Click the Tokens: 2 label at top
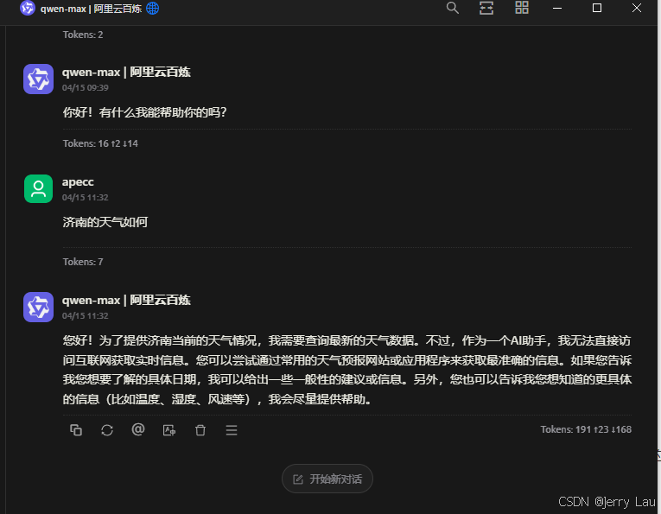661x514 pixels. coord(83,35)
